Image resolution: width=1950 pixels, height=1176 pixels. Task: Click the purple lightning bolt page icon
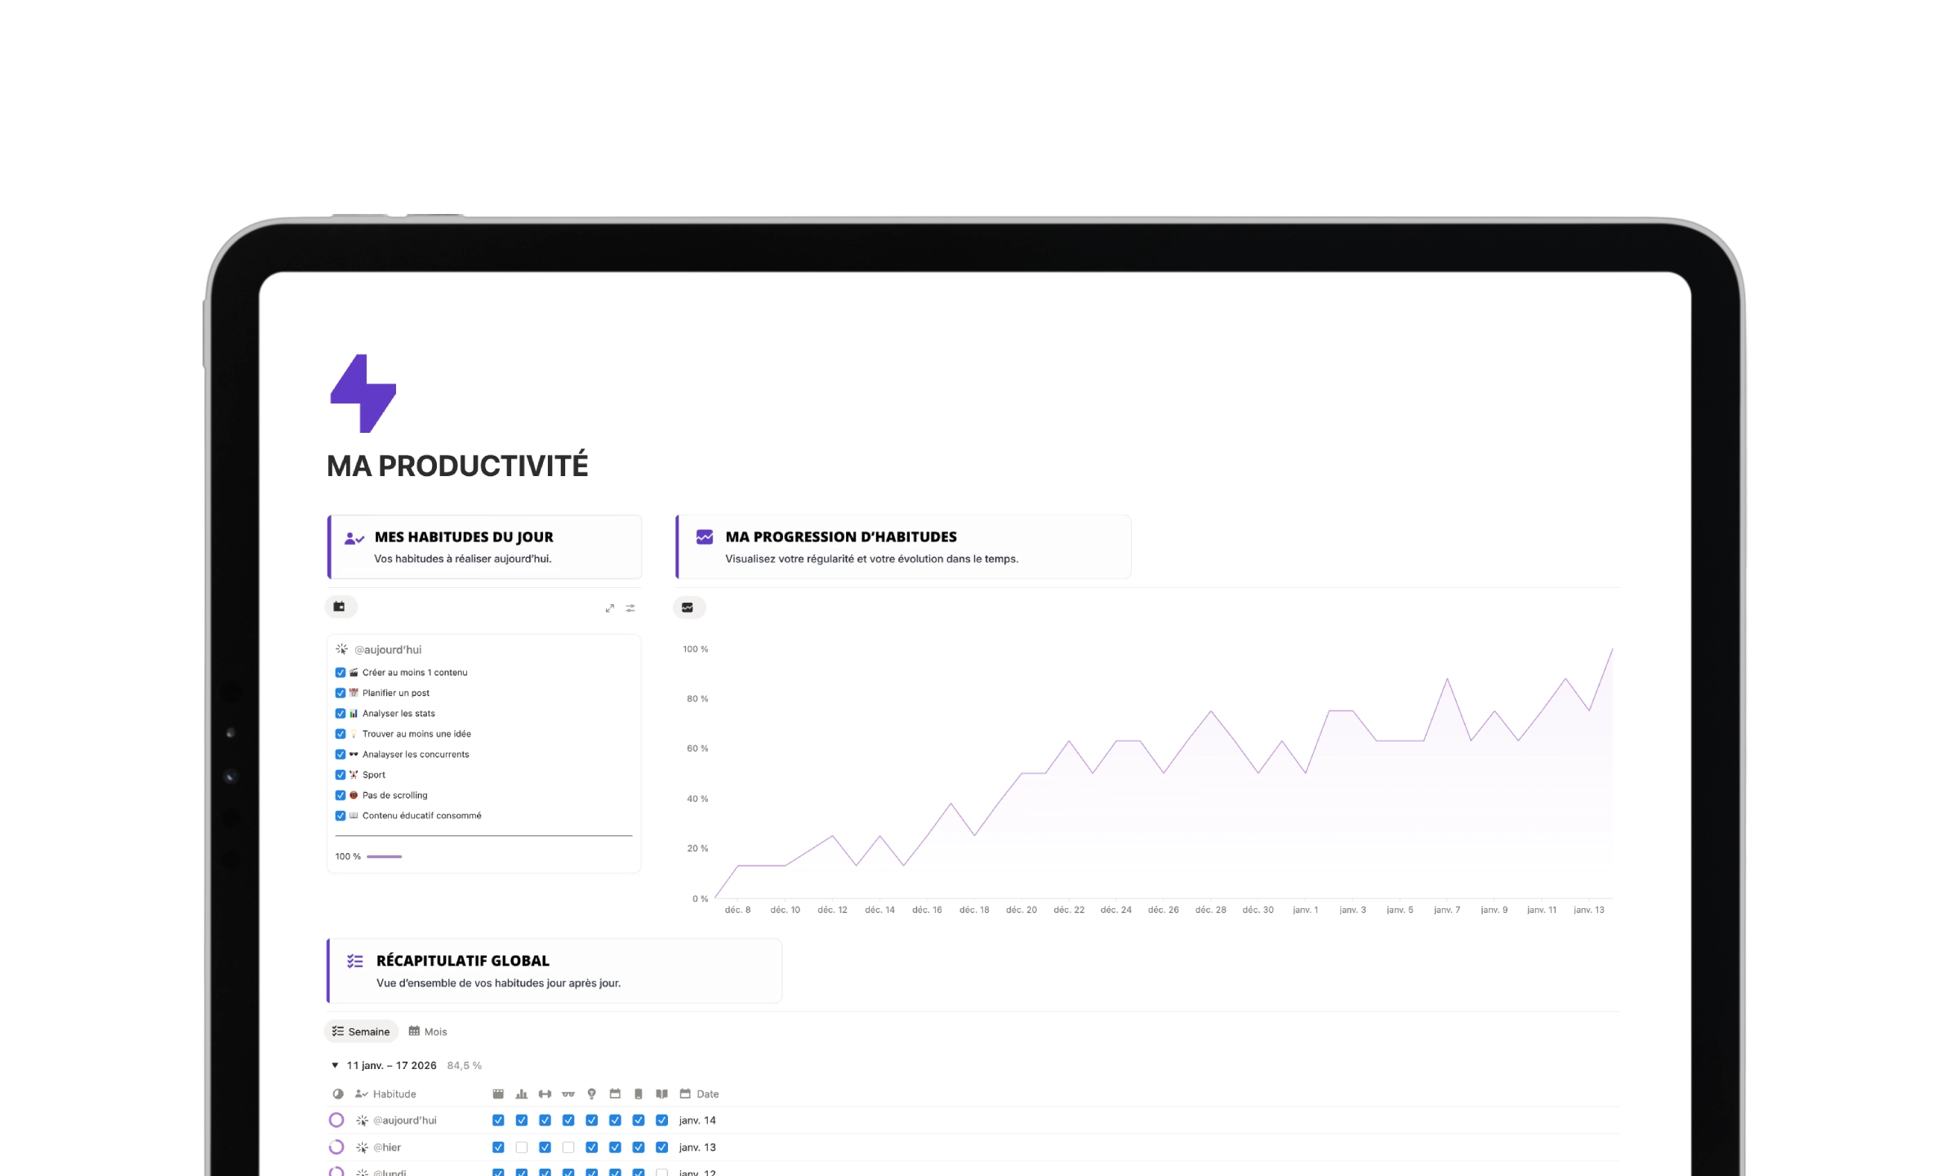coord(363,393)
